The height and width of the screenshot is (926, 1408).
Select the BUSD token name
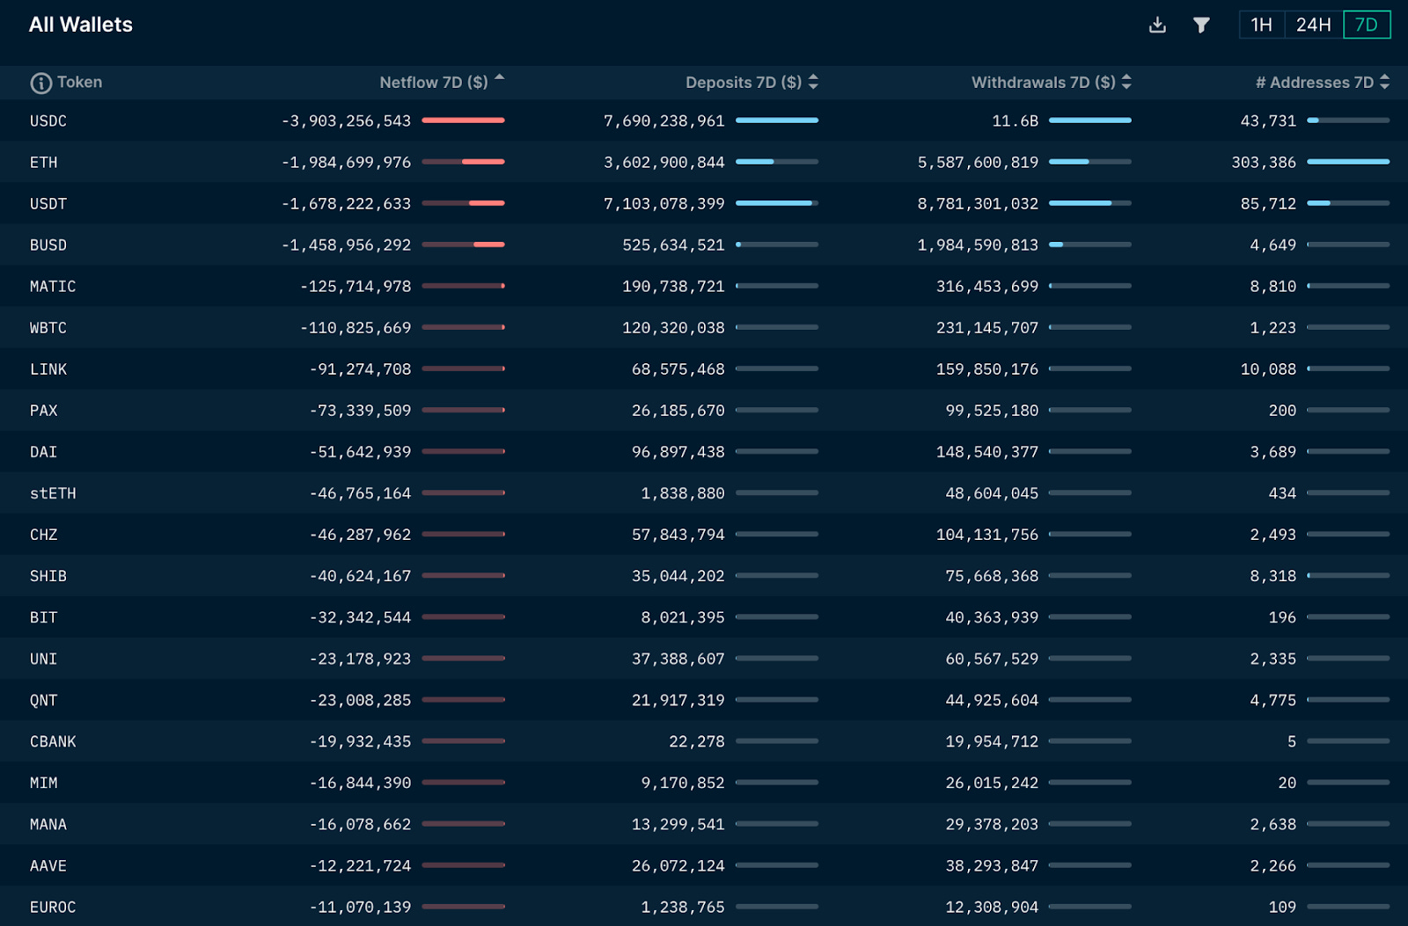(48, 244)
